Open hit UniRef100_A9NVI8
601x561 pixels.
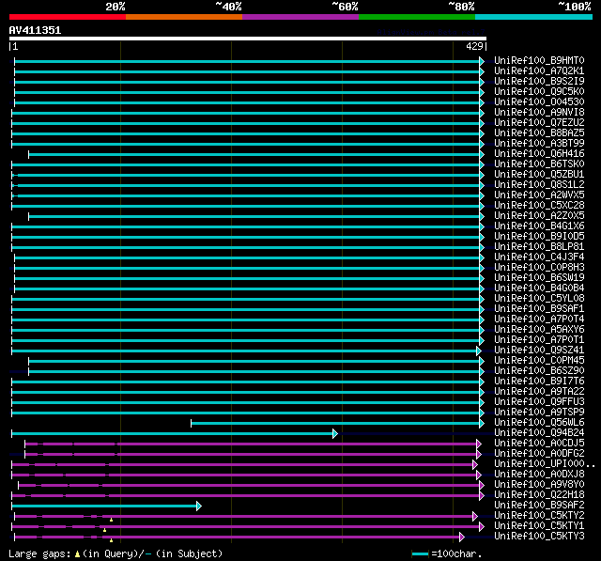coord(539,113)
